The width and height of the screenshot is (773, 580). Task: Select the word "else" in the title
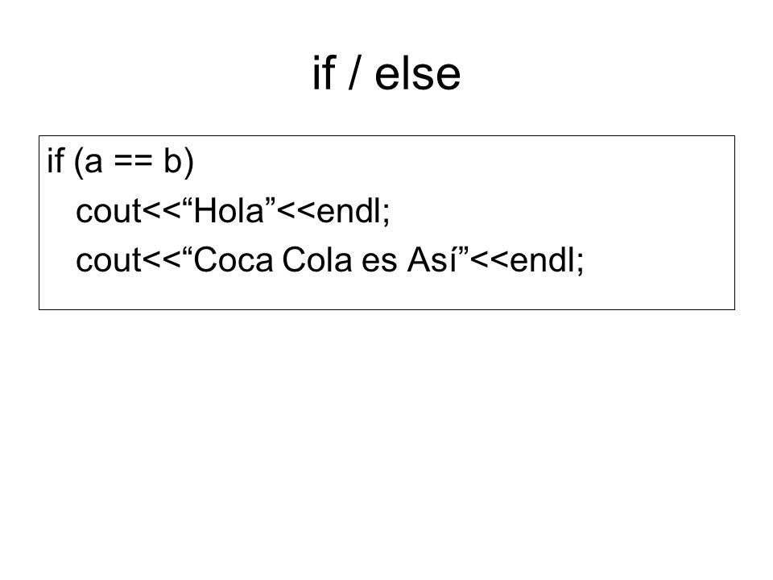tap(418, 73)
